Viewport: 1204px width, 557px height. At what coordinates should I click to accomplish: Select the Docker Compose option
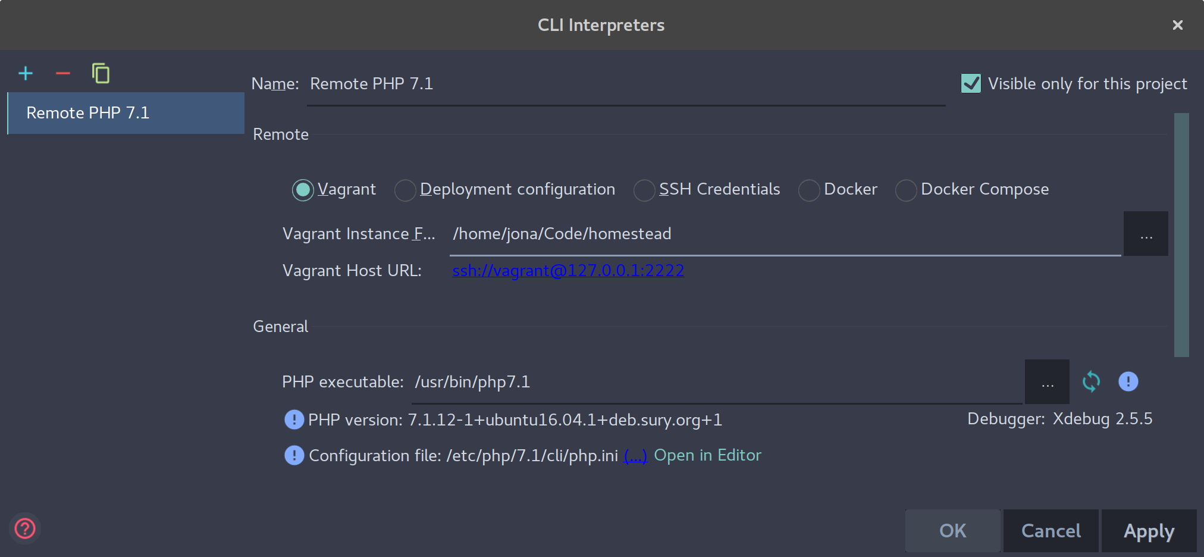click(x=906, y=190)
